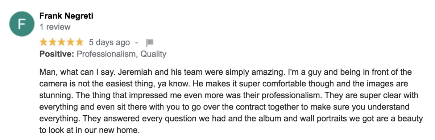This screenshot has height=140, width=435.
Task: Click the second gold rating star
Action: pos(53,42)
